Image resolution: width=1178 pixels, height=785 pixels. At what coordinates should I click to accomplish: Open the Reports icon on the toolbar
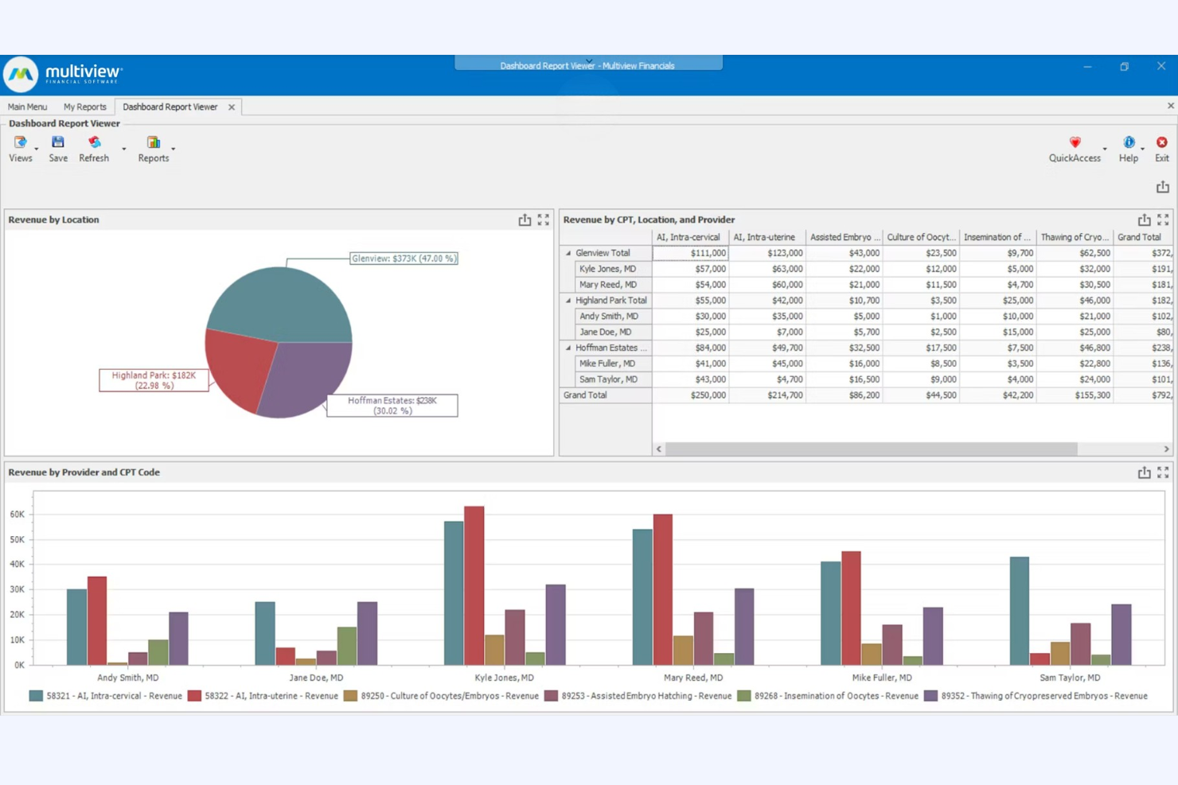pyautogui.click(x=152, y=143)
